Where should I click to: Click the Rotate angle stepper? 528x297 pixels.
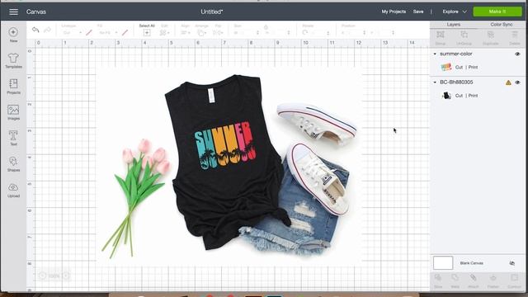328,33
